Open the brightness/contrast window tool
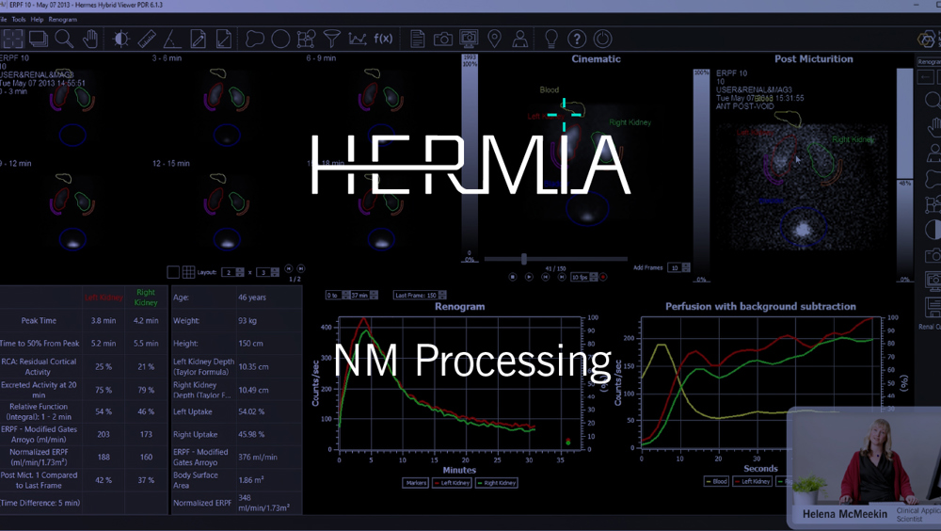This screenshot has height=531, width=941. pos(120,39)
